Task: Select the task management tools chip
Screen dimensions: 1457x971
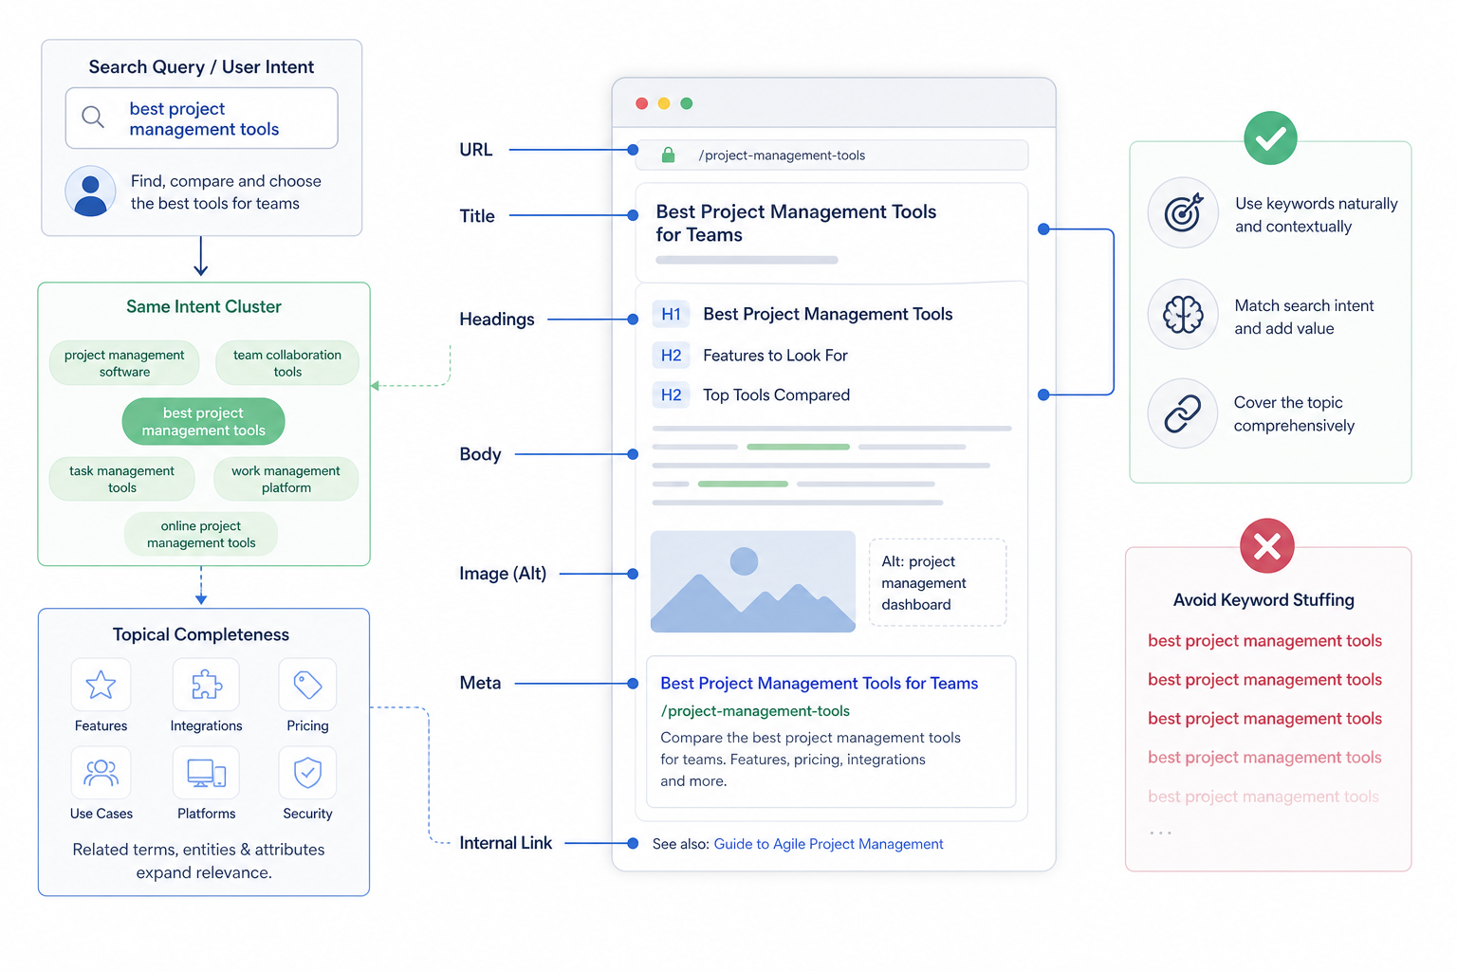Action: click(x=121, y=479)
